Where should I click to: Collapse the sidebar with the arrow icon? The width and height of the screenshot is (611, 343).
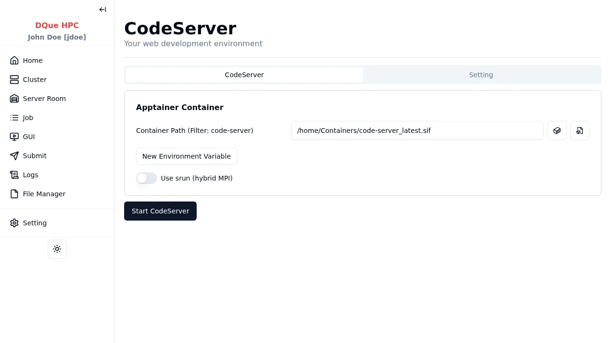coord(103,10)
